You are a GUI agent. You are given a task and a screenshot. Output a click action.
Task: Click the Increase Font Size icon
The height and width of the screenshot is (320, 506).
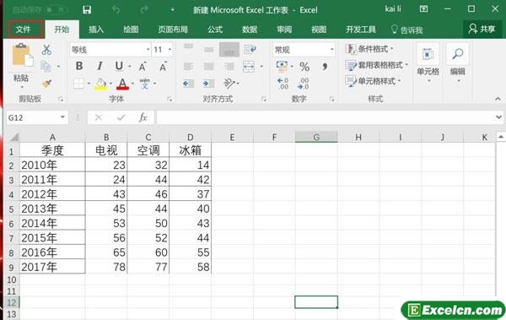click(143, 67)
